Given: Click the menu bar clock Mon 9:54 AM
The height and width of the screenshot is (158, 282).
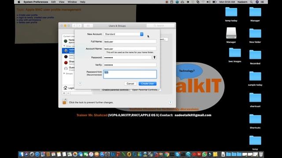Looking at the screenshot, I should tap(227, 2).
